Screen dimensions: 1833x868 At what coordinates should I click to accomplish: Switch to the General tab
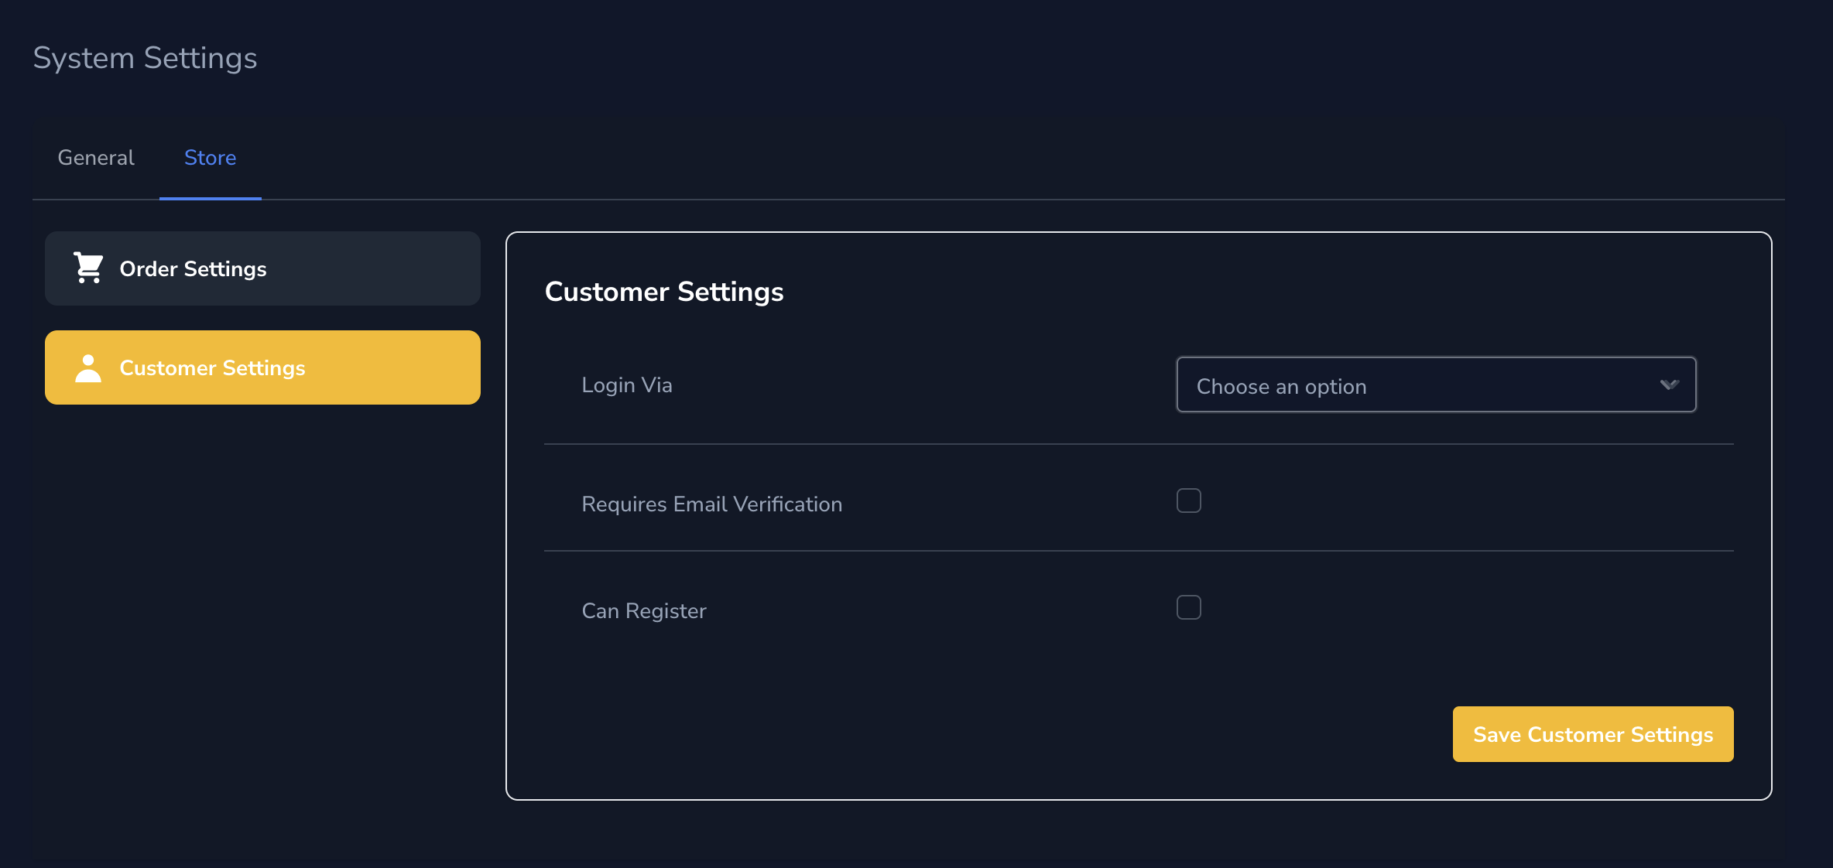click(96, 158)
